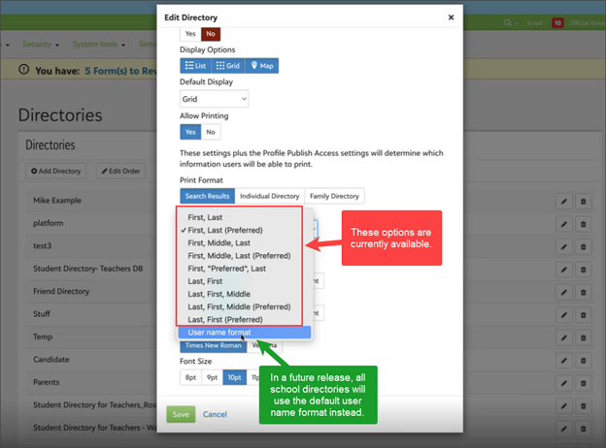Select Grid display option button

coord(227,65)
